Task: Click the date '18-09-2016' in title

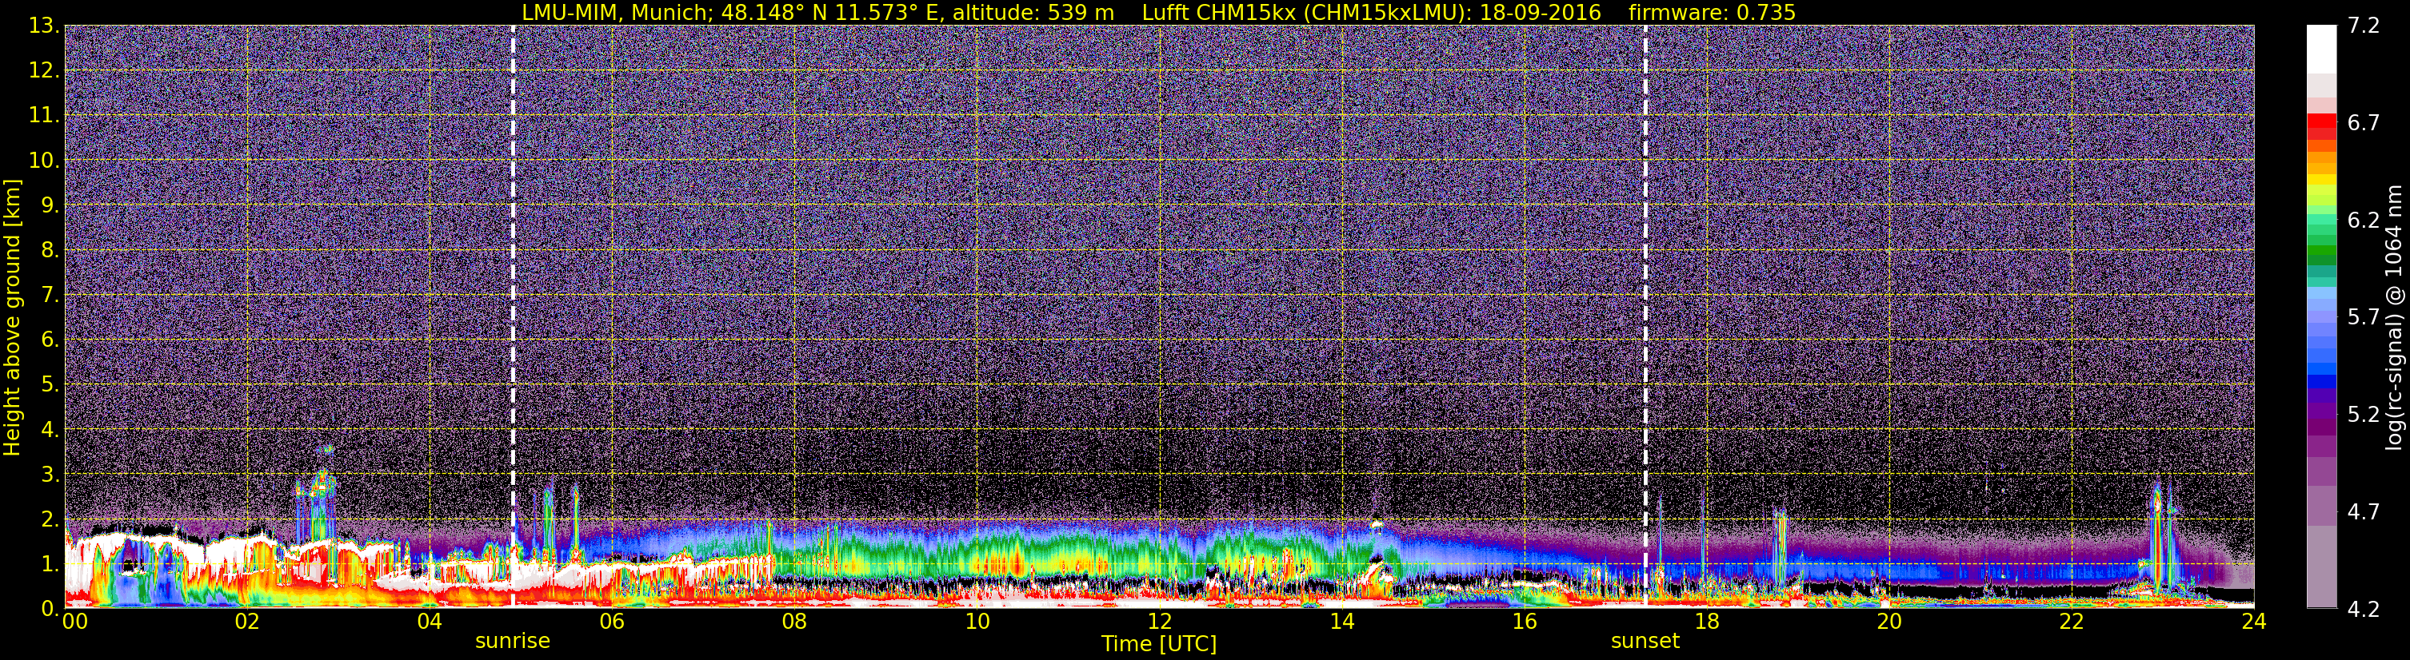Action: pos(1540,12)
